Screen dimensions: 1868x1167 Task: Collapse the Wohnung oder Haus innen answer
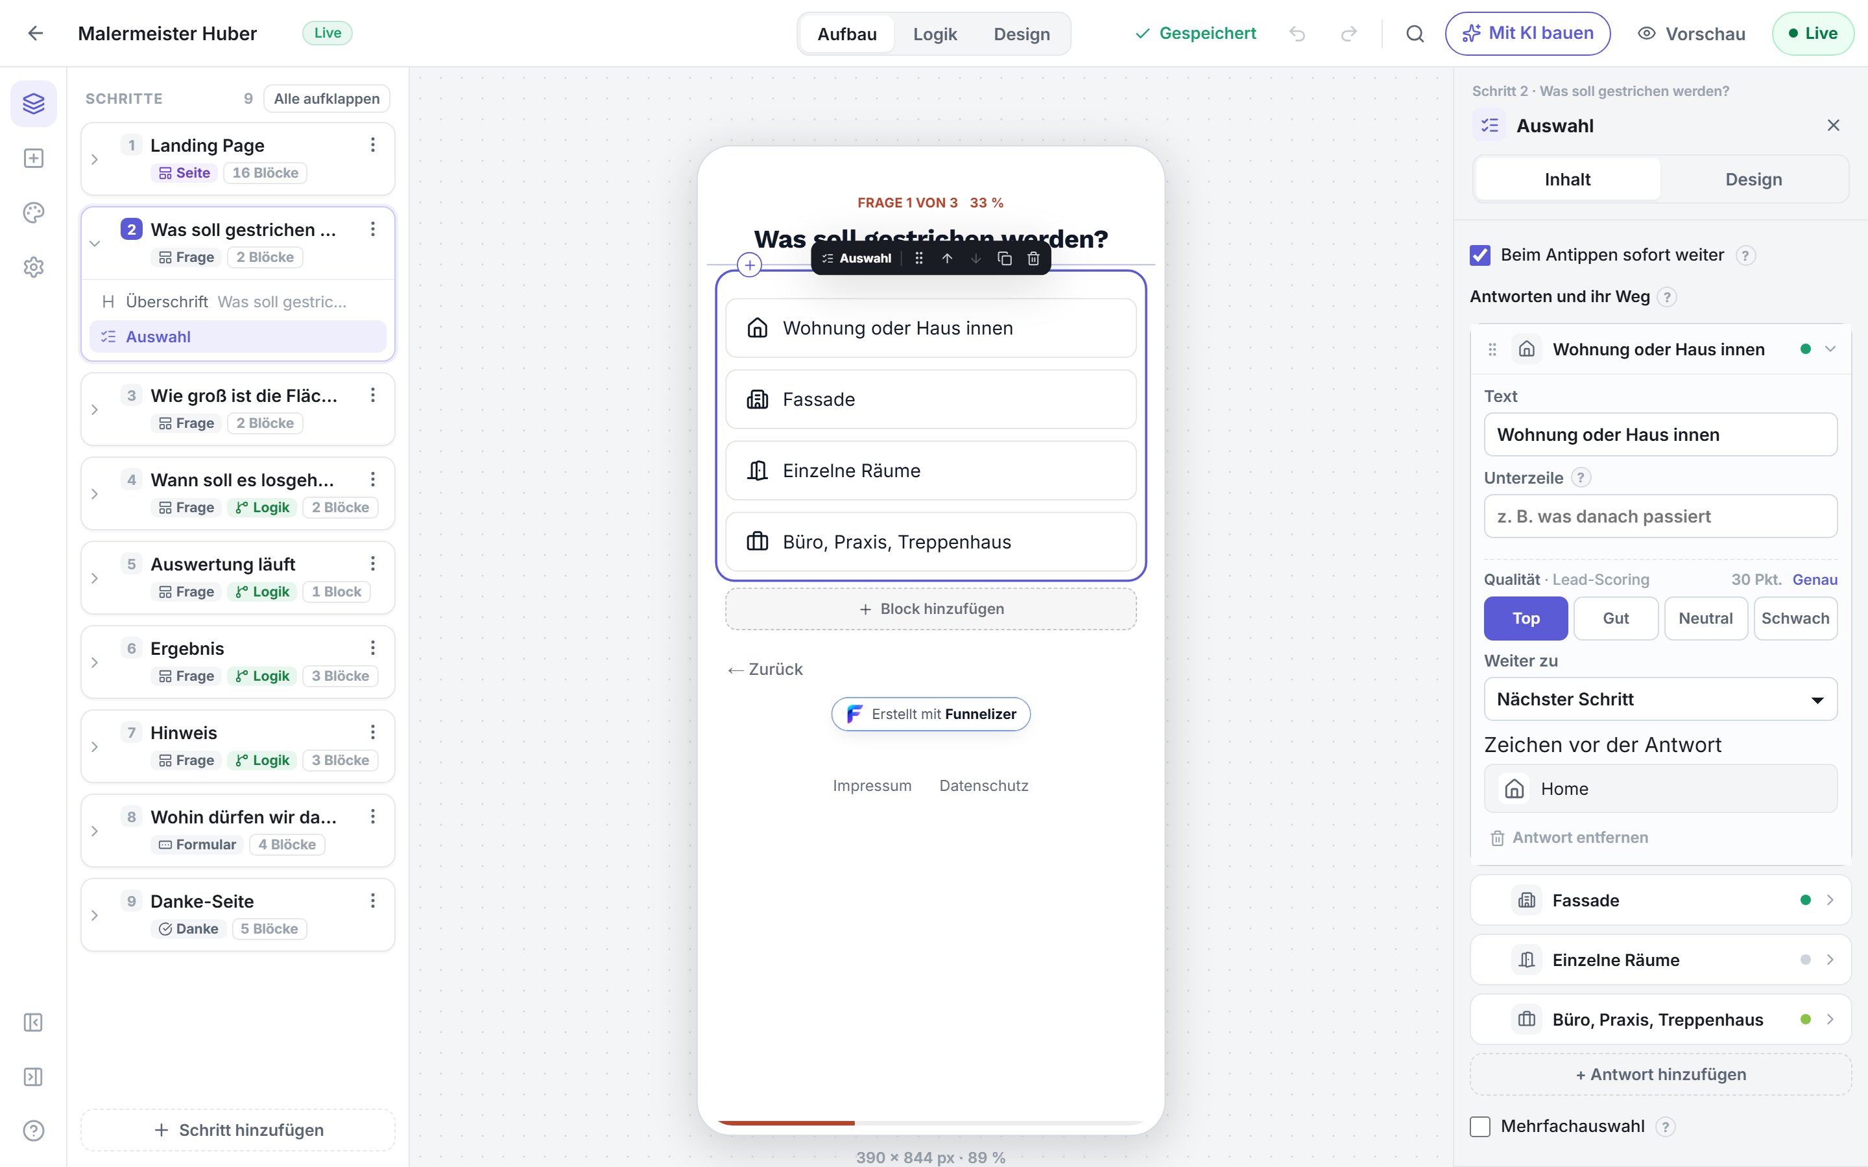coord(1829,349)
